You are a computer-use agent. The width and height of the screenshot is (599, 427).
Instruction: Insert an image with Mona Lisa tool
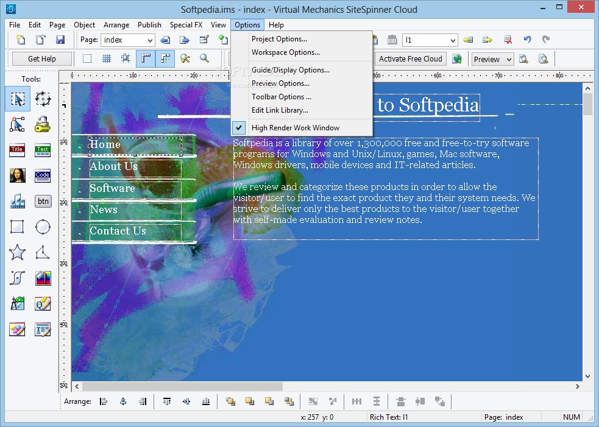tap(18, 175)
